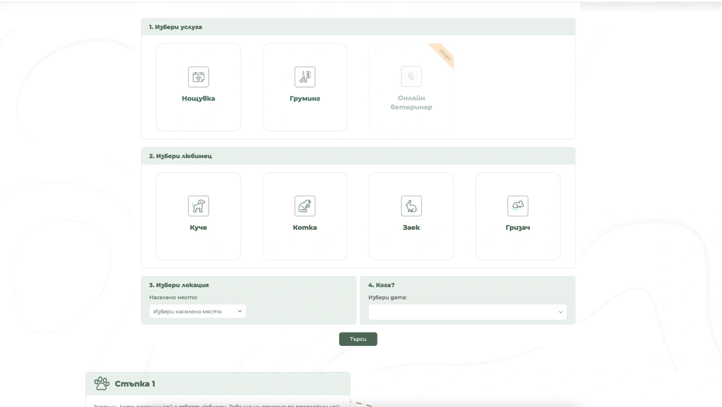Choose the dog icon for Куче

pyautogui.click(x=198, y=206)
